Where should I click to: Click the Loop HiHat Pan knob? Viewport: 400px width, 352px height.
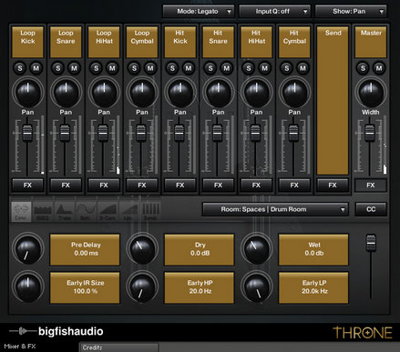(104, 93)
